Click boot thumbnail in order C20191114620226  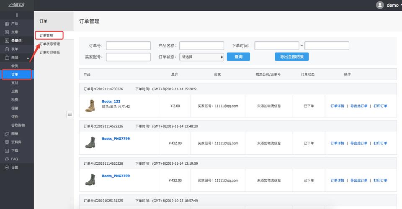click(90, 180)
